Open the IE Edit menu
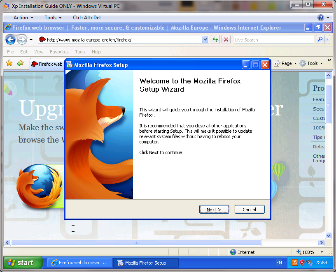336x272 pixels. point(24,52)
